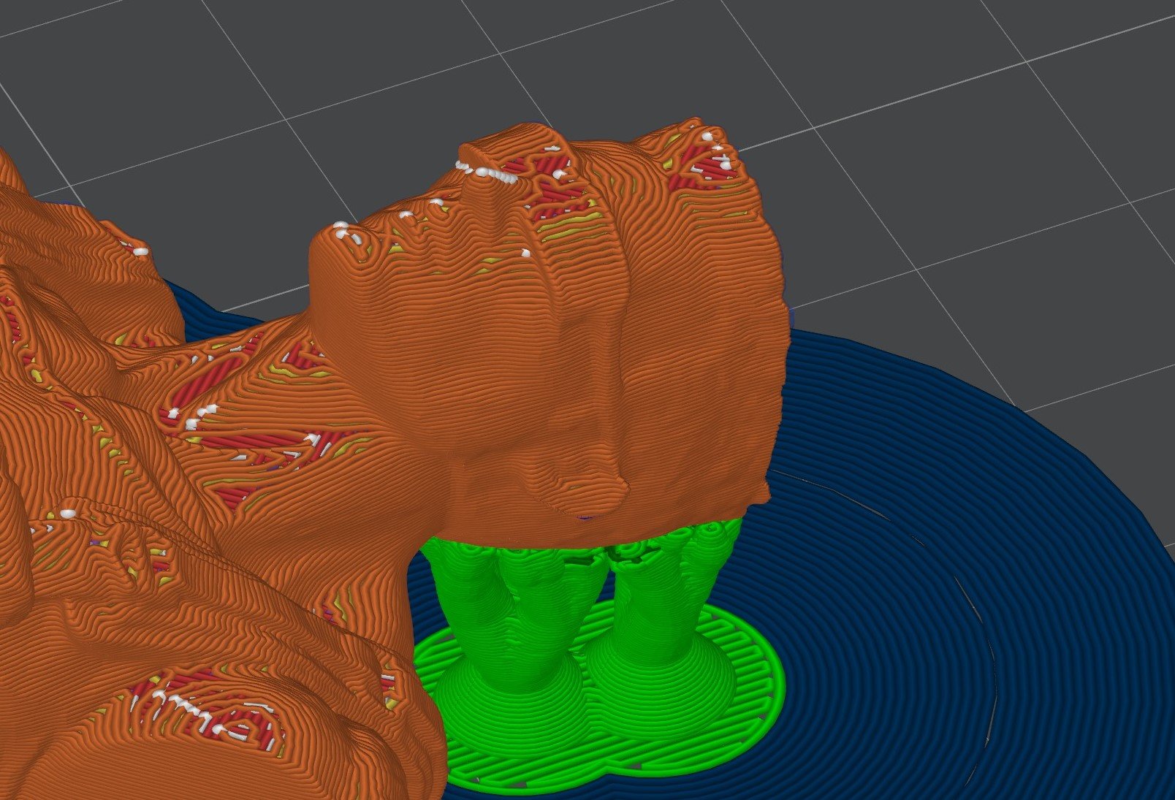
Task: Click the white dot on the upper left orange section
Action: click(x=140, y=251)
